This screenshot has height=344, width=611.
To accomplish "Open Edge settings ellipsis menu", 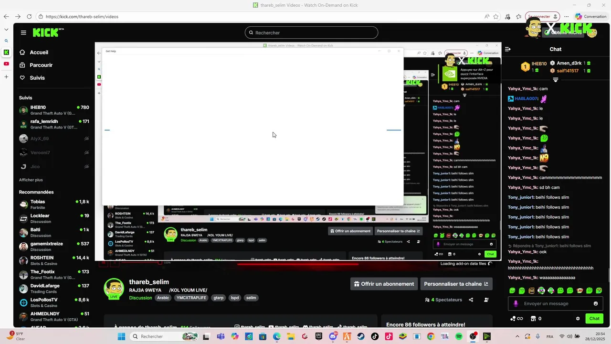I will (x=566, y=16).
